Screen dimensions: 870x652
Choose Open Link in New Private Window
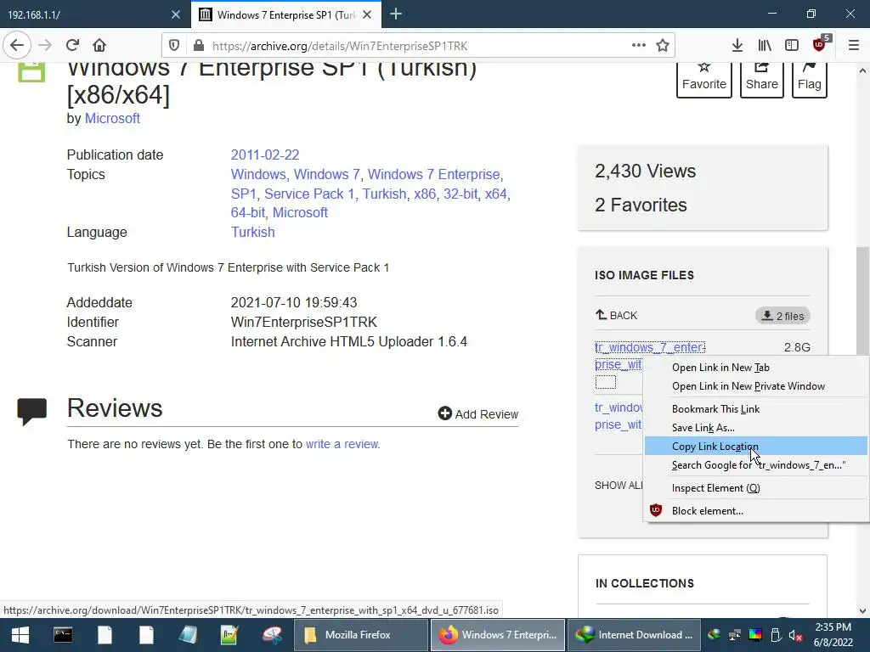coord(755,386)
